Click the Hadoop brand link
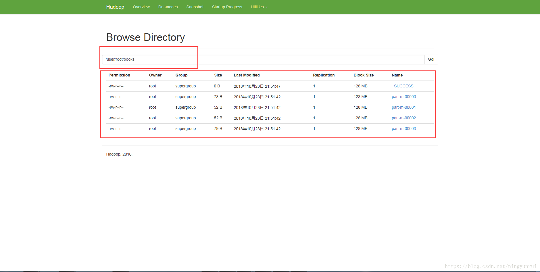This screenshot has width=540, height=272. [x=115, y=7]
